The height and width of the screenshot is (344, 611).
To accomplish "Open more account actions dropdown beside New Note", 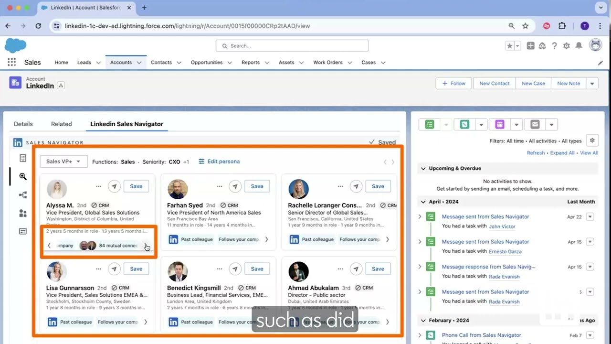I will point(592,83).
